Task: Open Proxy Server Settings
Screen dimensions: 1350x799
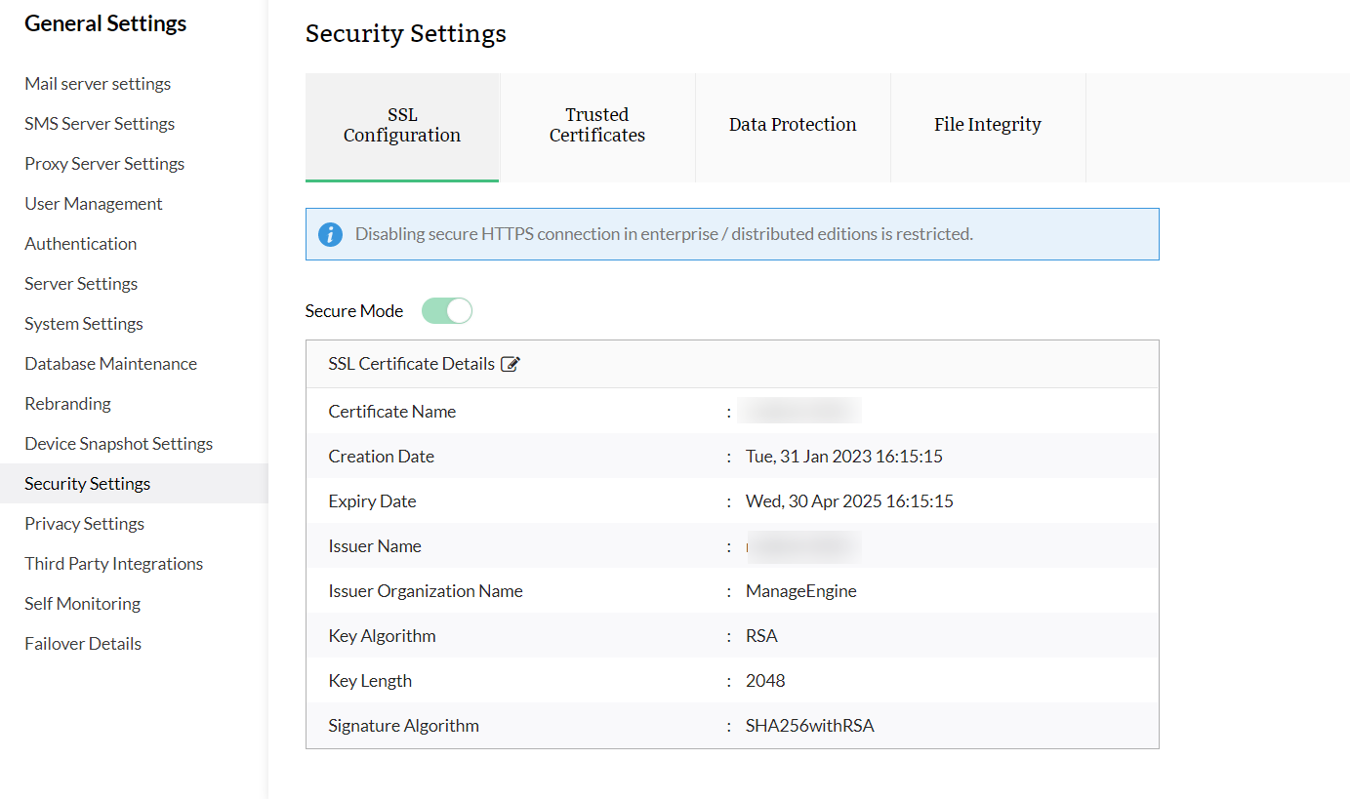Action: 103,163
